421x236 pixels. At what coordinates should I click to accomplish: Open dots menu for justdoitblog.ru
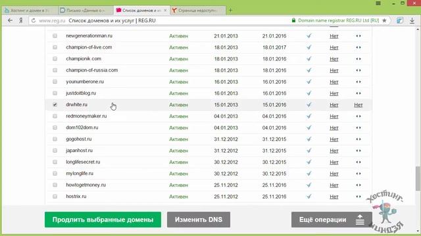tap(359, 93)
